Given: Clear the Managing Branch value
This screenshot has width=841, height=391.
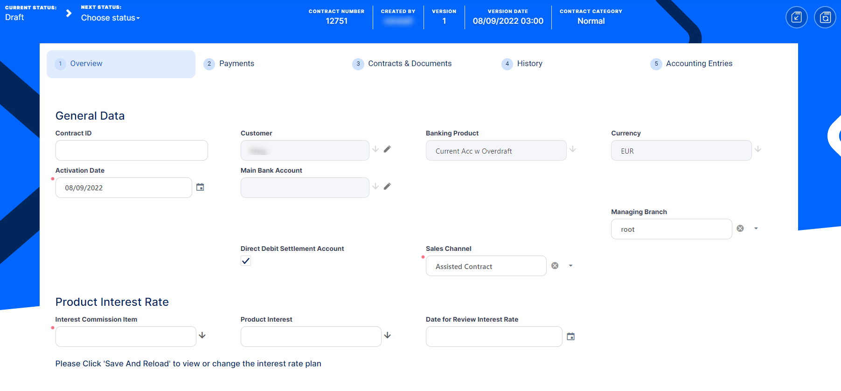Looking at the screenshot, I should 740,229.
